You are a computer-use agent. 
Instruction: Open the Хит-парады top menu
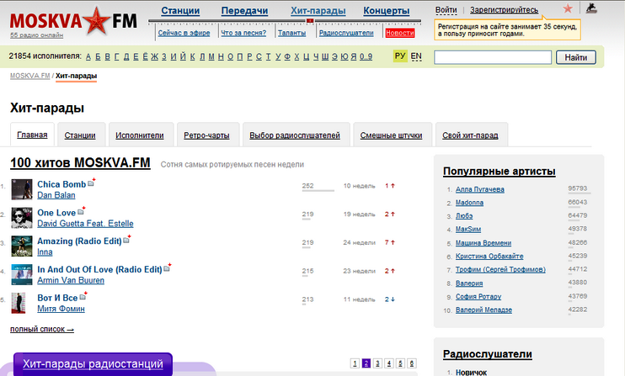tap(318, 11)
